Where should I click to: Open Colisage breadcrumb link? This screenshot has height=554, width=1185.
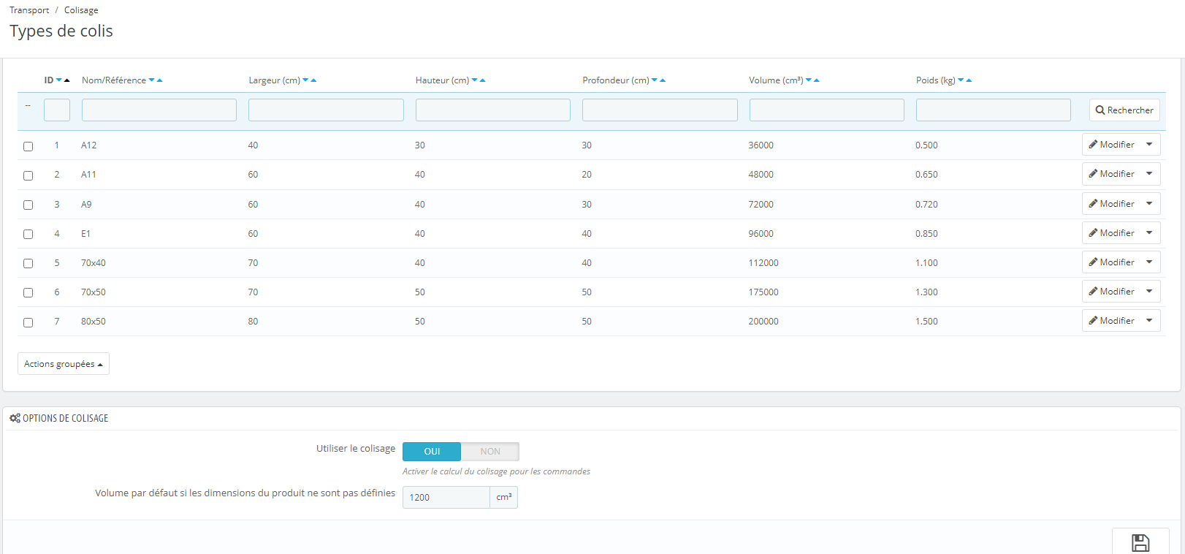pyautogui.click(x=81, y=10)
